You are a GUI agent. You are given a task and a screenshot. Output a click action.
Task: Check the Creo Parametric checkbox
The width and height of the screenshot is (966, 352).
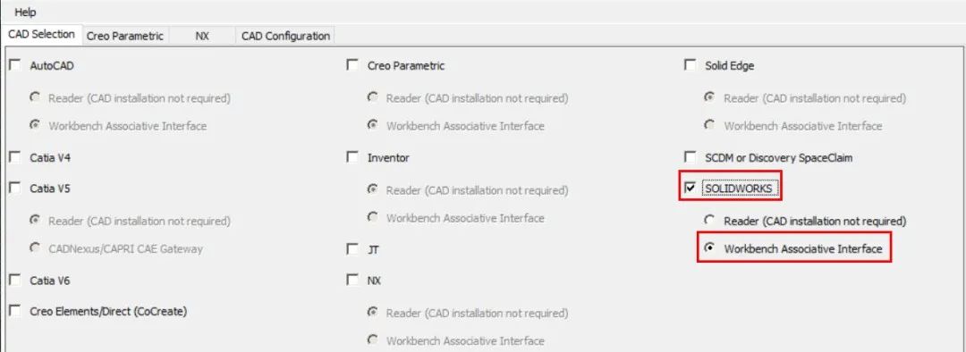pos(352,64)
